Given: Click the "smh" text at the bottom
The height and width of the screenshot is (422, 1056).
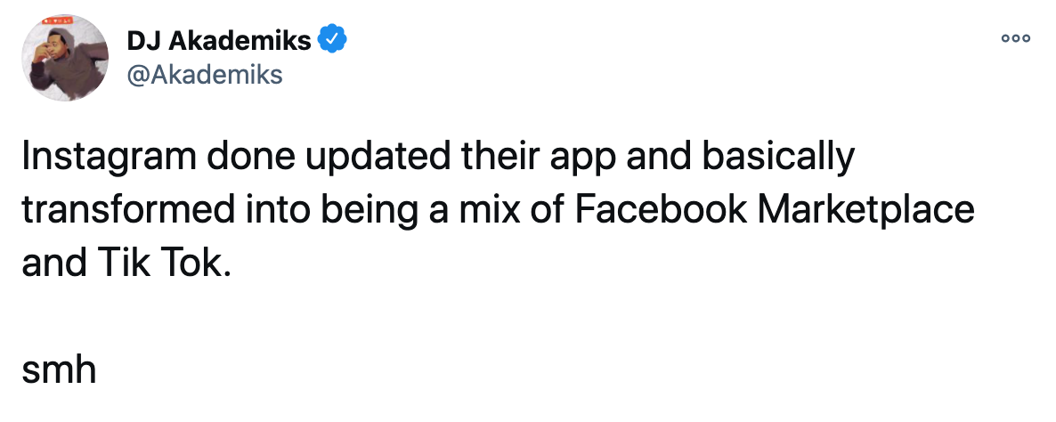Looking at the screenshot, I should [58, 369].
